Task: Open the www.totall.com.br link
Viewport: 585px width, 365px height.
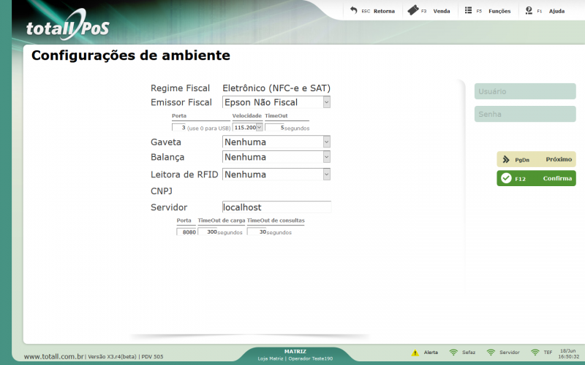Action: 53,356
